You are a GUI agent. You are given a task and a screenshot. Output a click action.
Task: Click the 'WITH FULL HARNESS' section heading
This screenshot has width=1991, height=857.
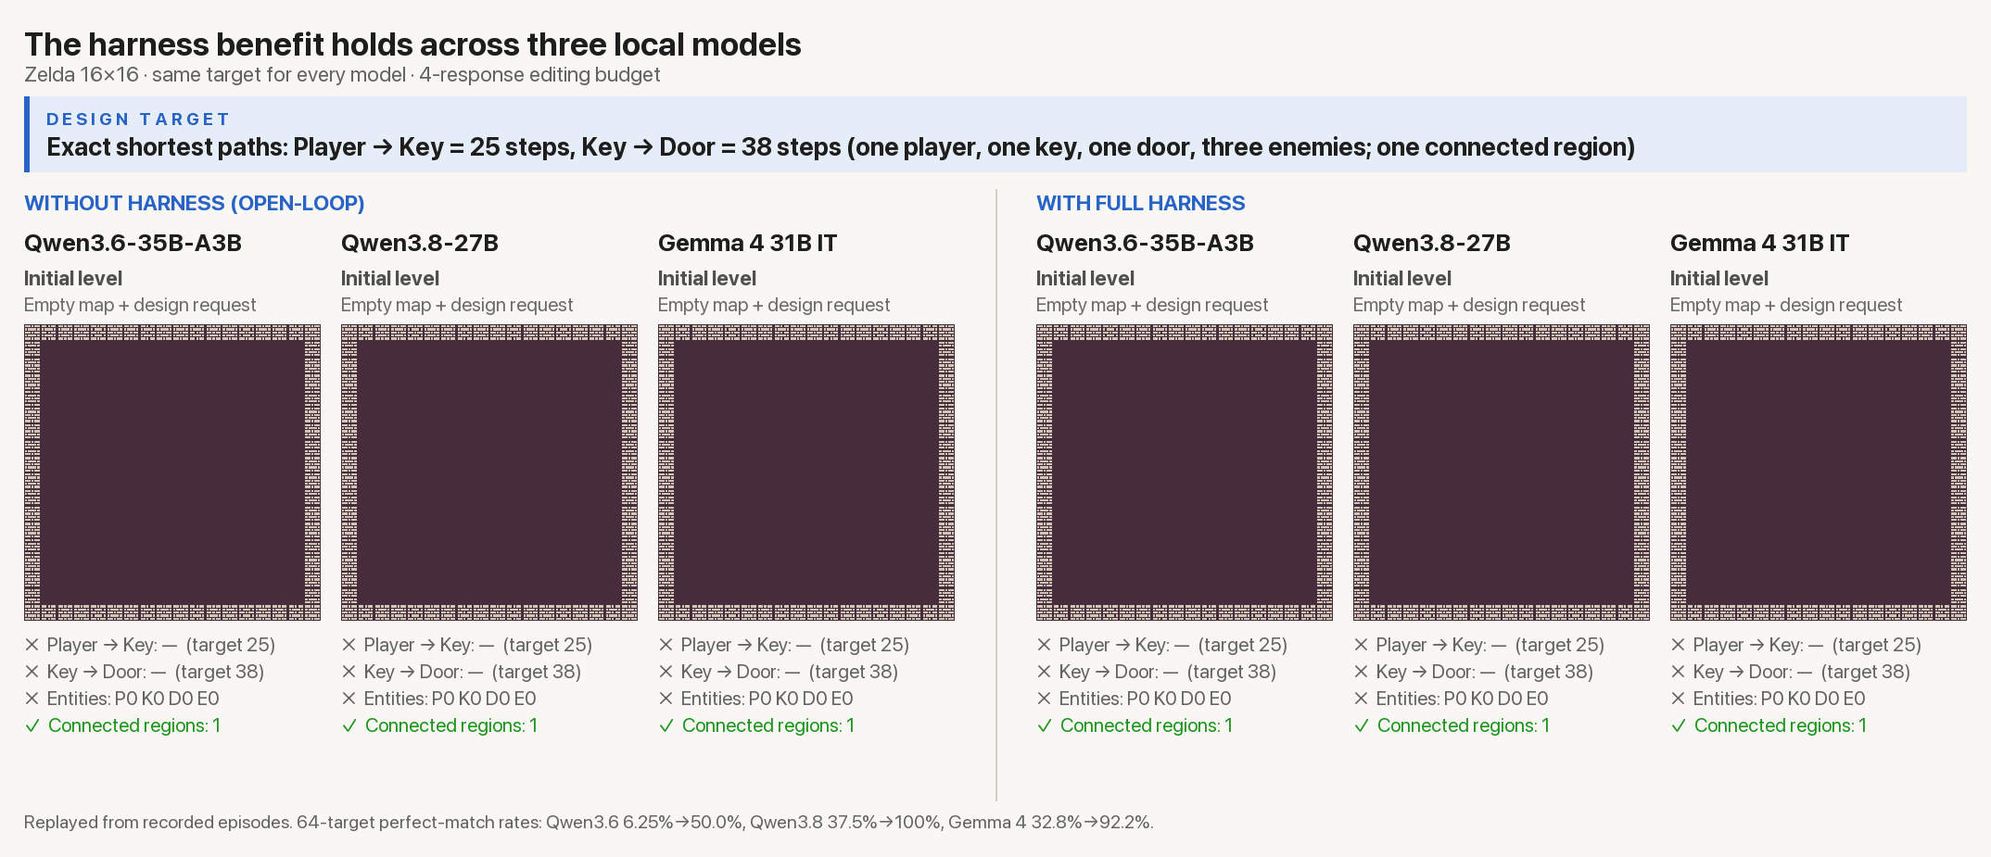point(1140,203)
